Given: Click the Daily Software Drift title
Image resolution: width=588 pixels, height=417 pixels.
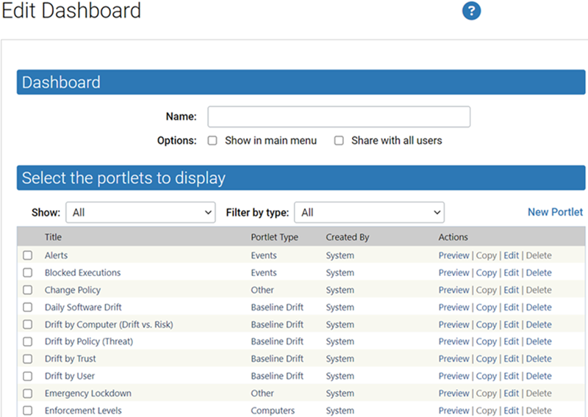Looking at the screenshot, I should pos(83,307).
